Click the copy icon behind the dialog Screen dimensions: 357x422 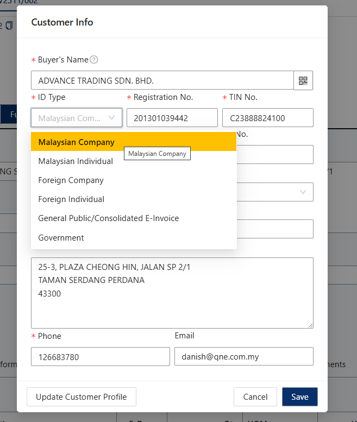click(x=9, y=26)
